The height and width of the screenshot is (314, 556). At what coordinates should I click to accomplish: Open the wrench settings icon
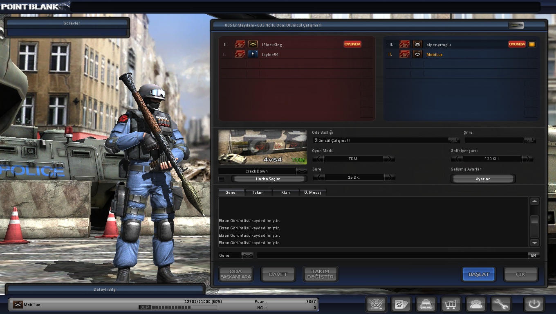coord(501,304)
